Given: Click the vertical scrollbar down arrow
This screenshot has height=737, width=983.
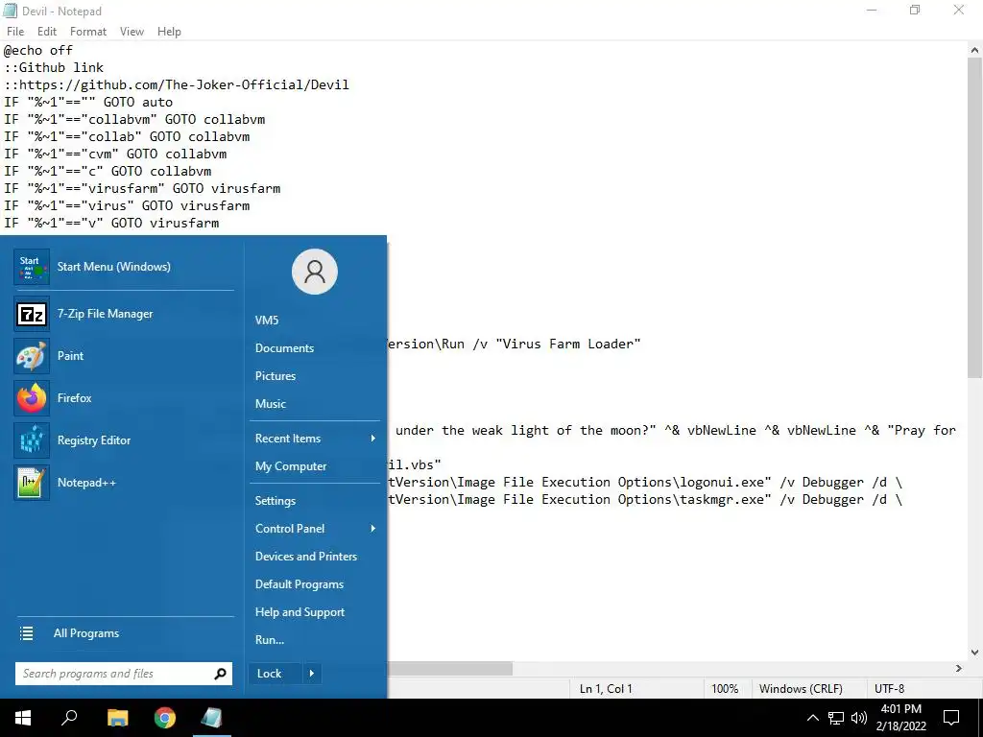Looking at the screenshot, I should [x=974, y=653].
